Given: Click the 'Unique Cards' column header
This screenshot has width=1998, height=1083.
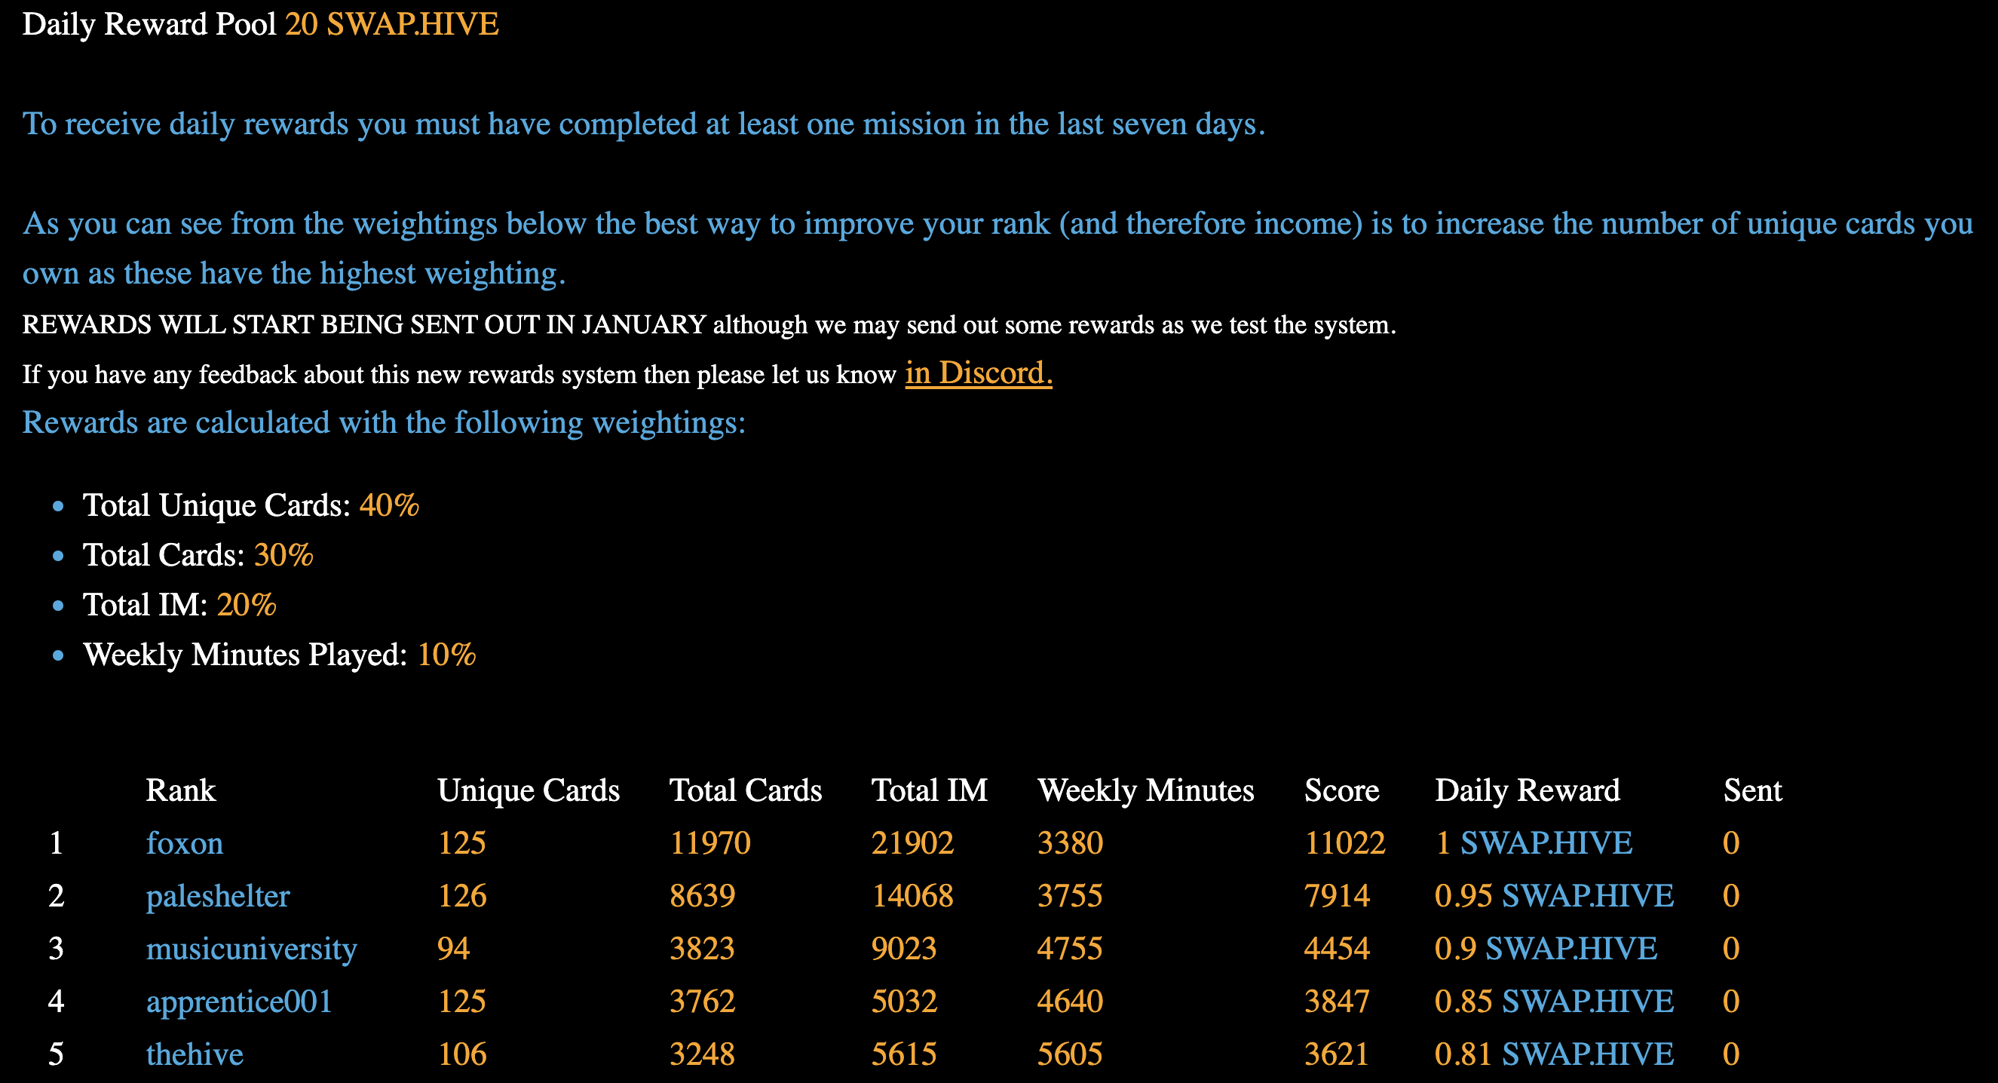Looking at the screenshot, I should click(529, 790).
